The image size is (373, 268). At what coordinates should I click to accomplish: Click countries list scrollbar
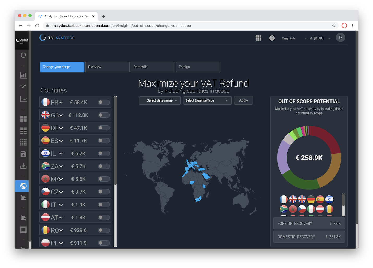coord(115,141)
